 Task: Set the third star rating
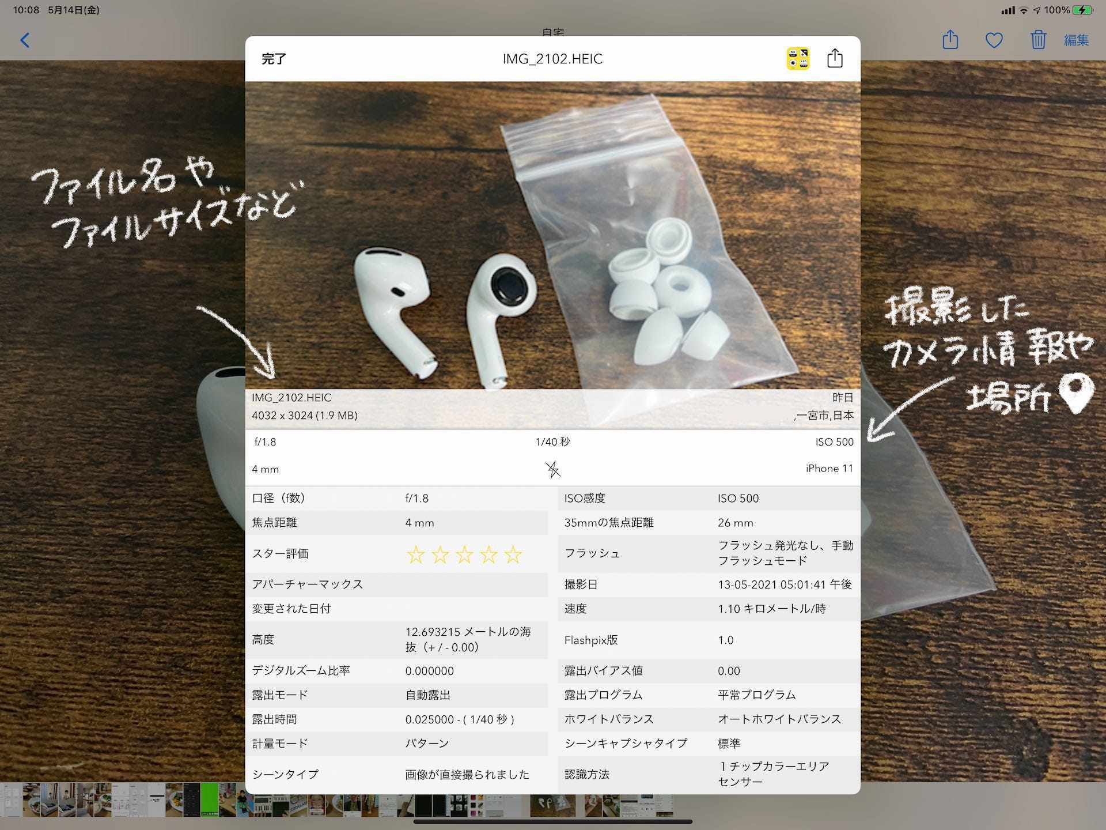(x=464, y=554)
